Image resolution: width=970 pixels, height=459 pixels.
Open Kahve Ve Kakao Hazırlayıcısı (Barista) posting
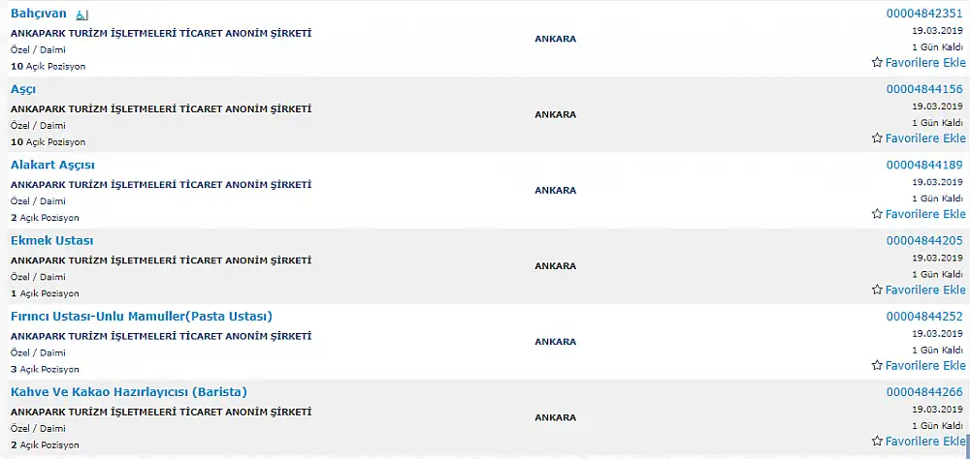(129, 392)
